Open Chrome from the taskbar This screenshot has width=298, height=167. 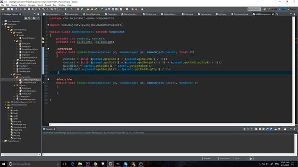tap(95, 164)
